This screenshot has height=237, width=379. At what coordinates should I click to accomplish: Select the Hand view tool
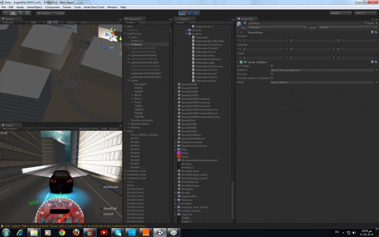coord(6,13)
